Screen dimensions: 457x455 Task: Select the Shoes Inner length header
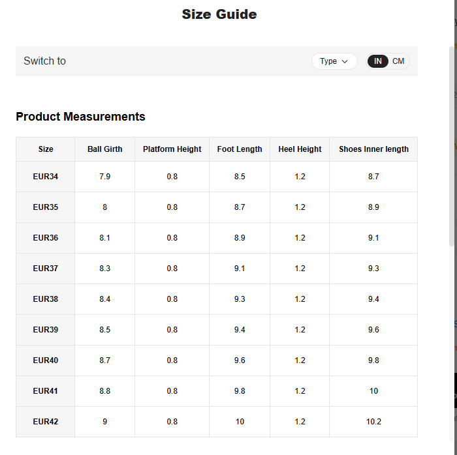click(373, 149)
